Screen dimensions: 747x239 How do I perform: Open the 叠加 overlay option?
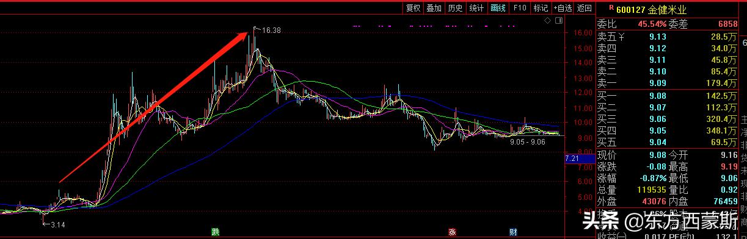434,8
